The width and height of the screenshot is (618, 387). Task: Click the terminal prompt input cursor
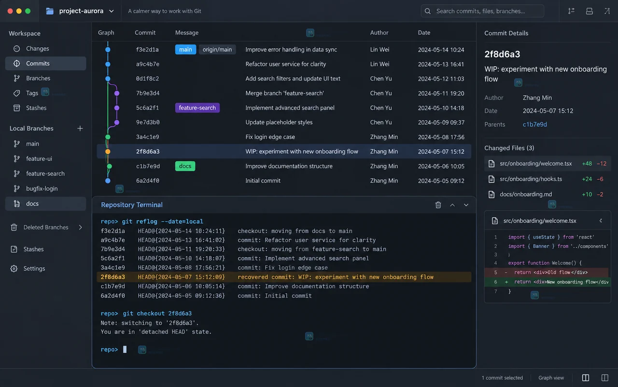pos(125,349)
